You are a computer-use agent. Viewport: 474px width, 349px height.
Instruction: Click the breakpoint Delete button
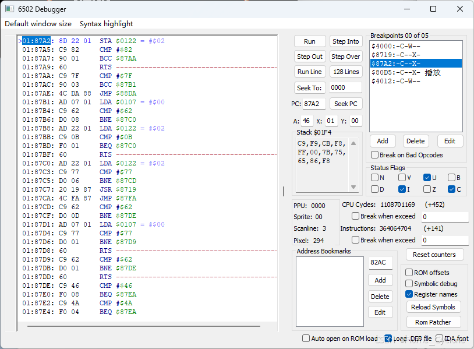416,141
